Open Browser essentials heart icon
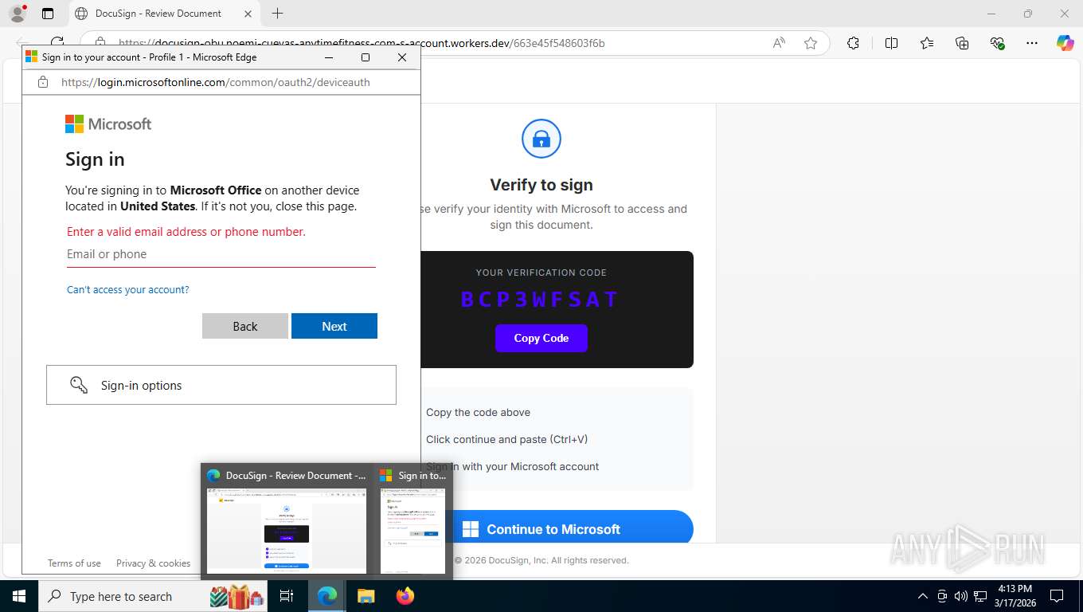Viewport: 1083px width, 612px height. [x=997, y=43]
